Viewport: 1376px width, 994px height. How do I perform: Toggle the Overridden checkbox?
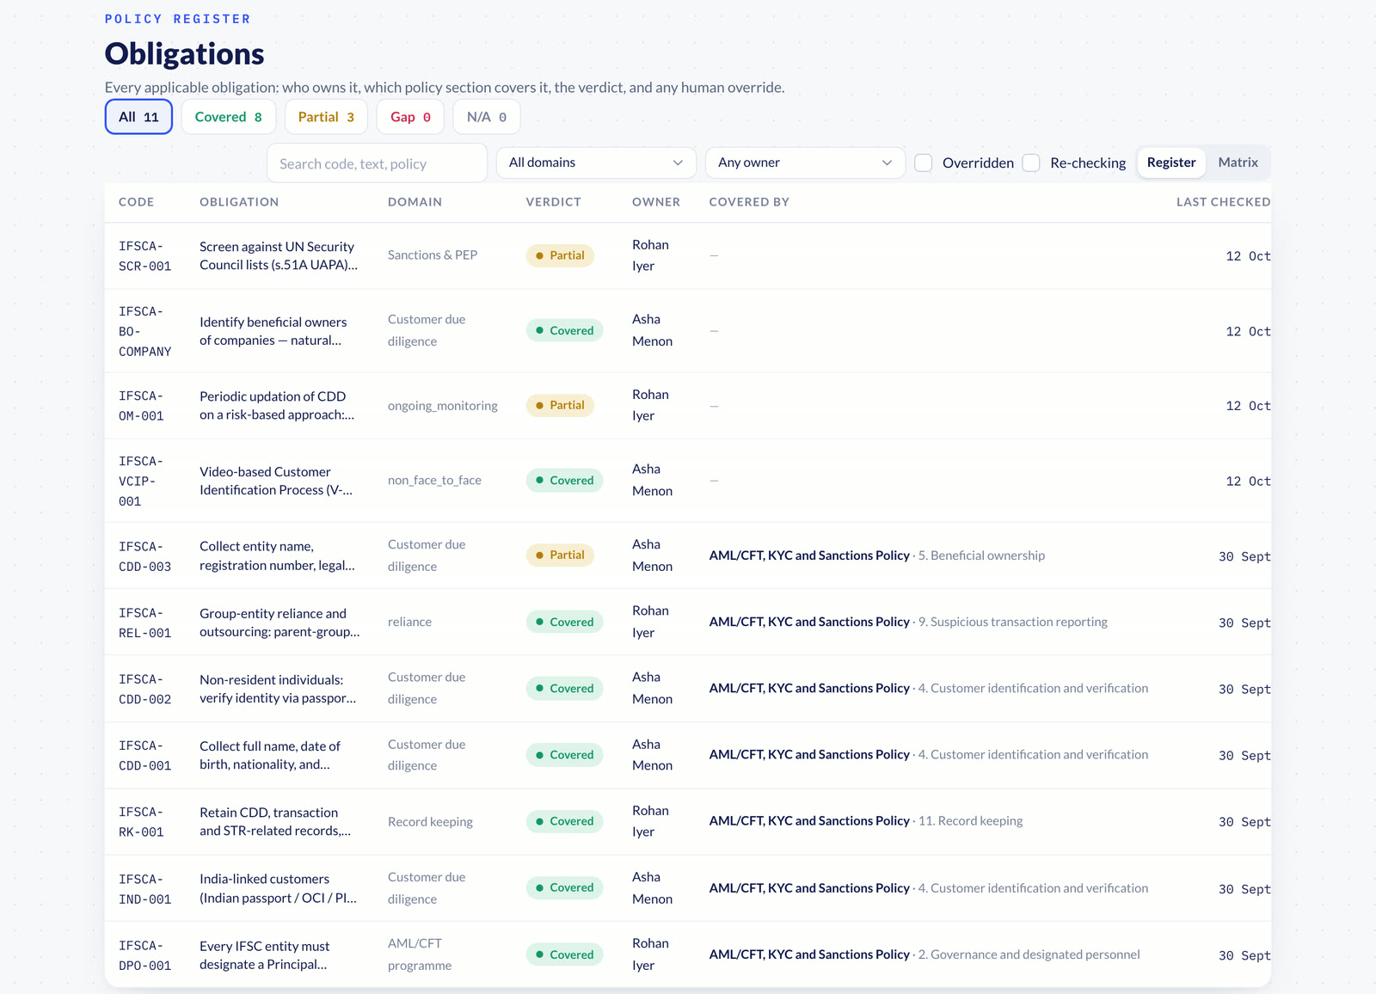pyautogui.click(x=924, y=163)
